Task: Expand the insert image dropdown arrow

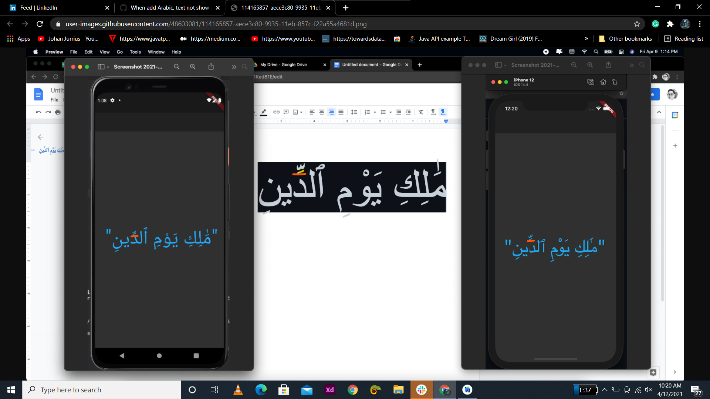Action: pos(301,112)
